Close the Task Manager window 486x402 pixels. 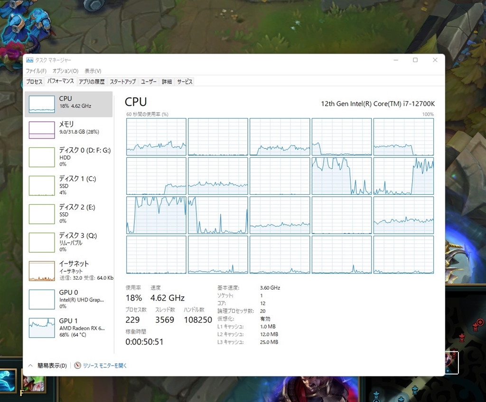pos(435,60)
